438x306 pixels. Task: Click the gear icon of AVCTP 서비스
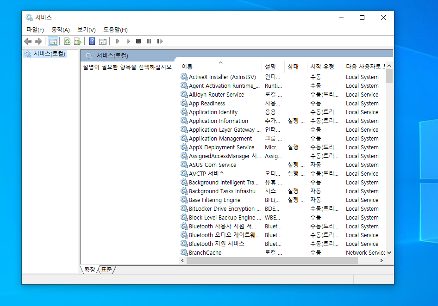[x=184, y=173]
